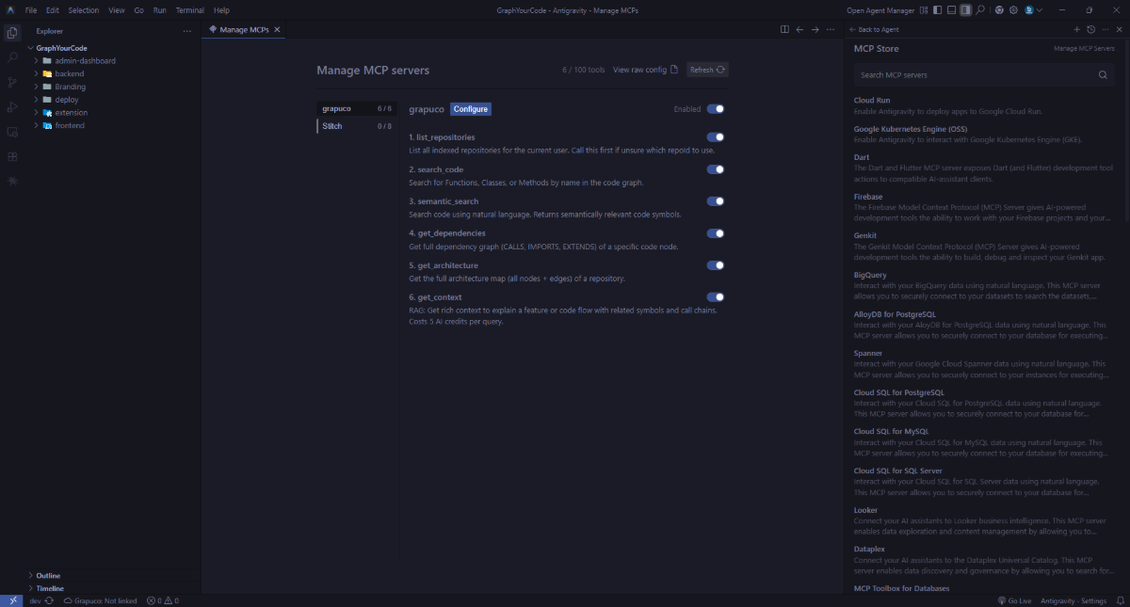Image resolution: width=1130 pixels, height=607 pixels.
Task: Click Go Live in status bar
Action: click(x=1013, y=600)
